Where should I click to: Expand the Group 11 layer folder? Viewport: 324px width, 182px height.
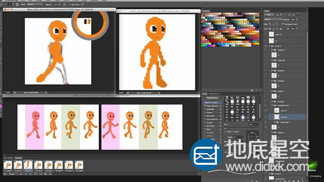[x=272, y=50]
